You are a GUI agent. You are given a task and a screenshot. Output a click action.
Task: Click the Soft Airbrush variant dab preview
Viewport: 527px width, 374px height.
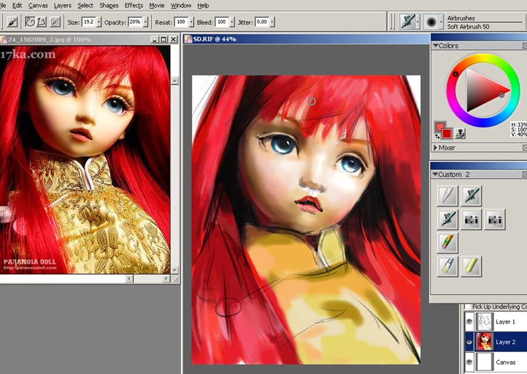tap(431, 22)
